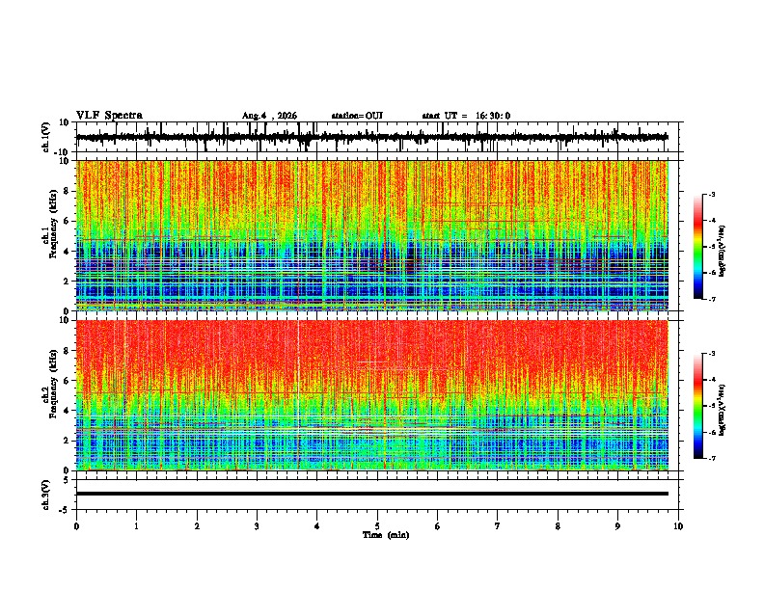Click the "8" kHz tick on ch.1 frequency axis
The height and width of the screenshot is (590, 764).
[x=68, y=191]
